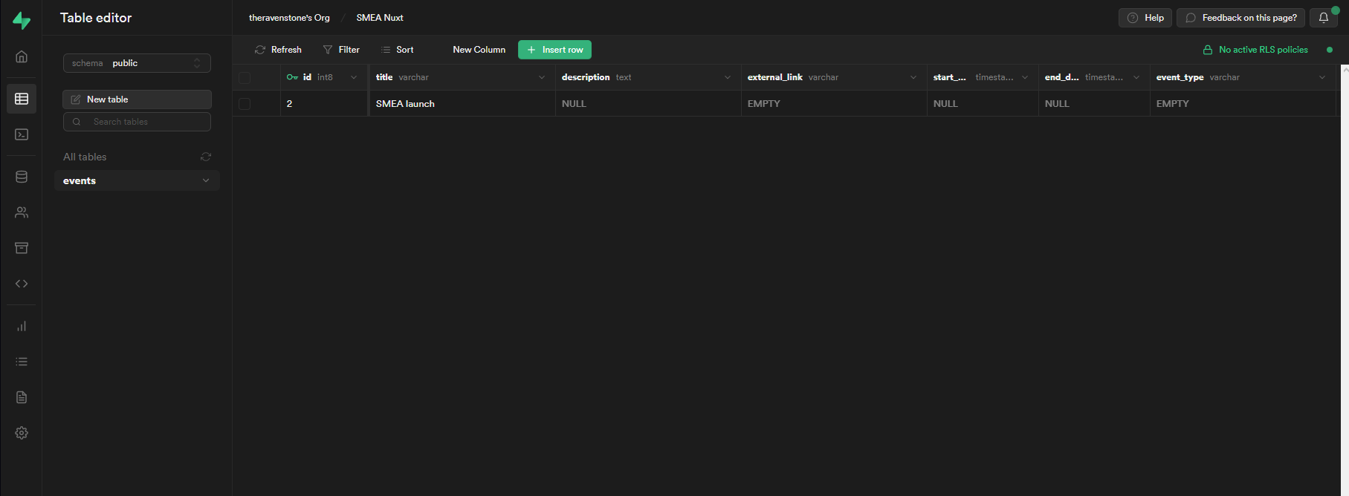Click the title column header

pos(462,77)
